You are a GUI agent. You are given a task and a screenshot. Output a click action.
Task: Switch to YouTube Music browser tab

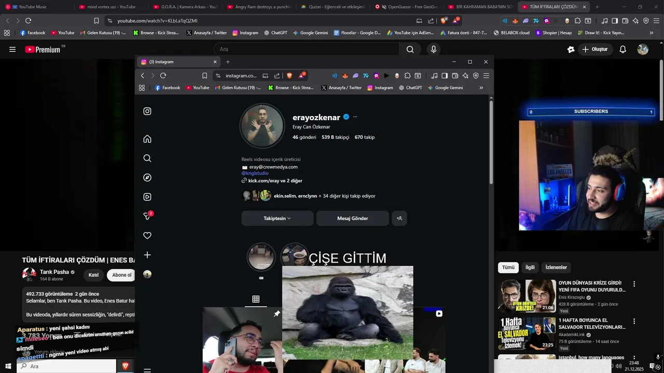click(32, 7)
